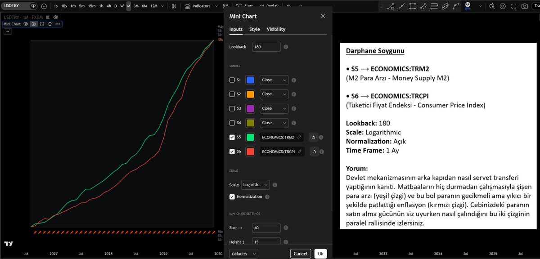This screenshot has height=259, width=540.
Task: Open the candlestick chart type selector
Action: pyautogui.click(x=175, y=6)
